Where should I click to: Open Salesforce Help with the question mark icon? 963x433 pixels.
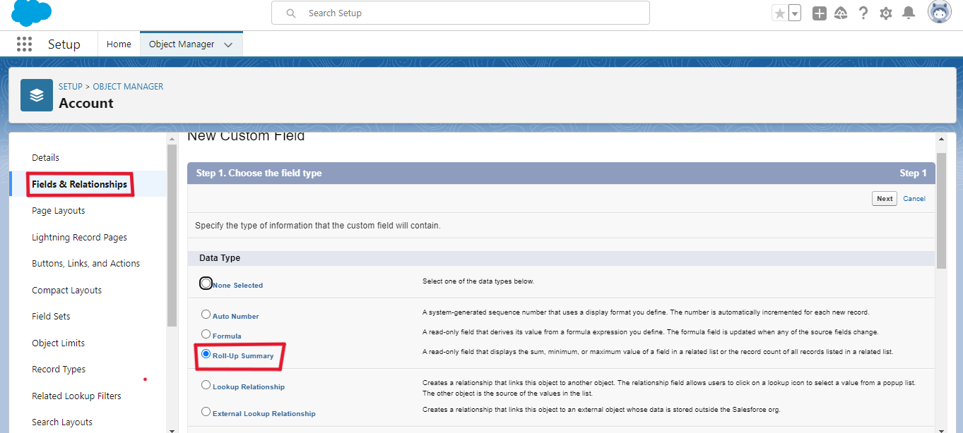click(863, 13)
